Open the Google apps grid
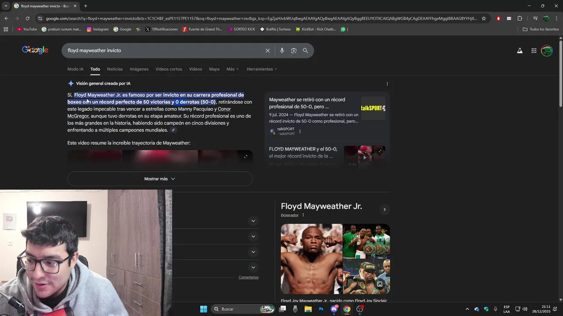This screenshot has height=316, width=563. [x=534, y=50]
